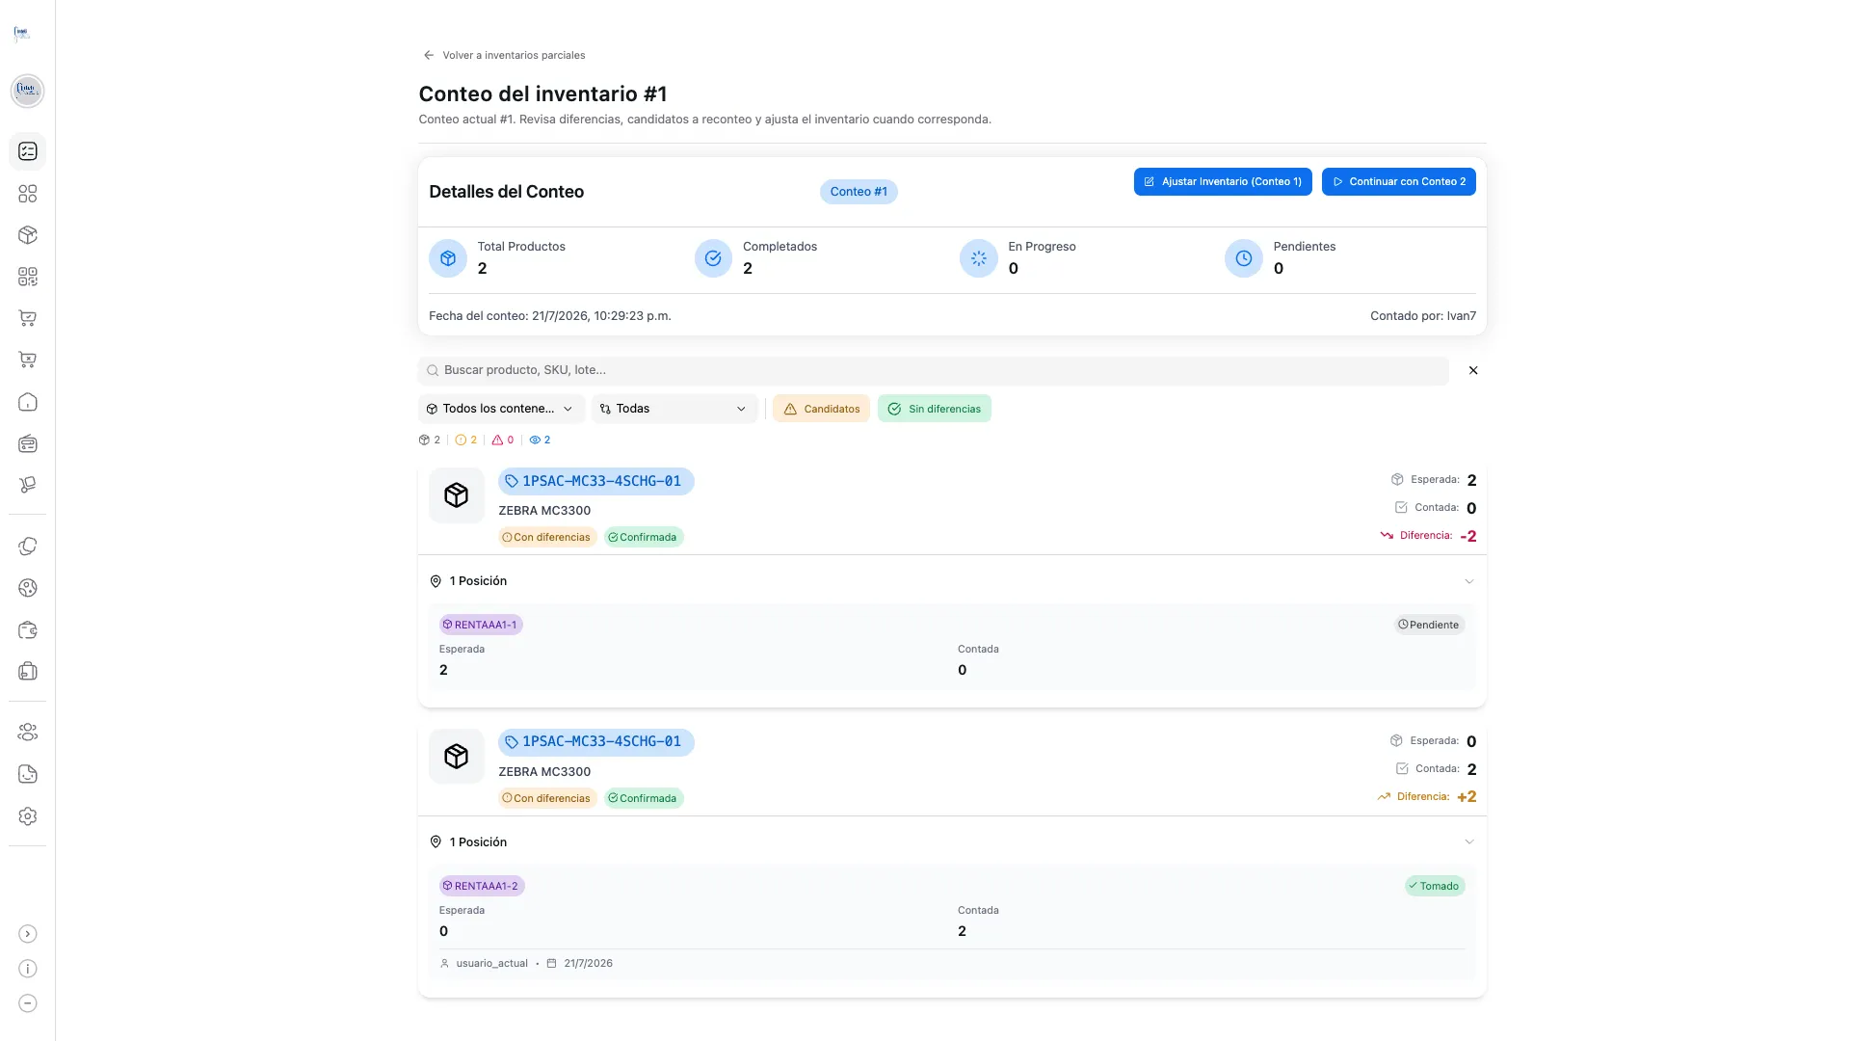Toggle the Candidatos filter
Viewport: 1850px width, 1041px height.
click(821, 409)
